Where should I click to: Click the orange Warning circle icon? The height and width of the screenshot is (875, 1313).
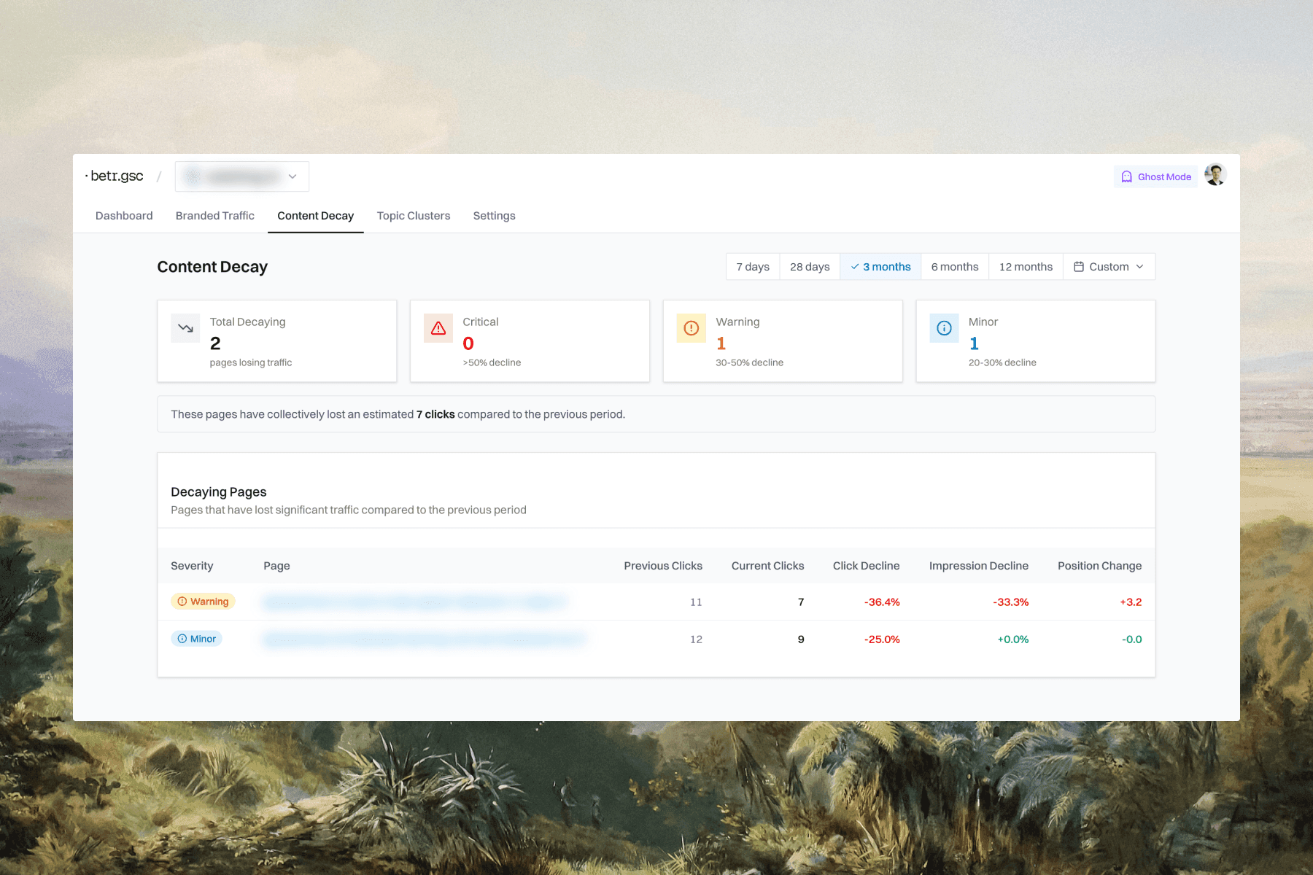(691, 328)
